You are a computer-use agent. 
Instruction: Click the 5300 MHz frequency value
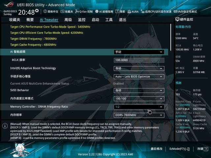pyautogui.click(x=181, y=38)
